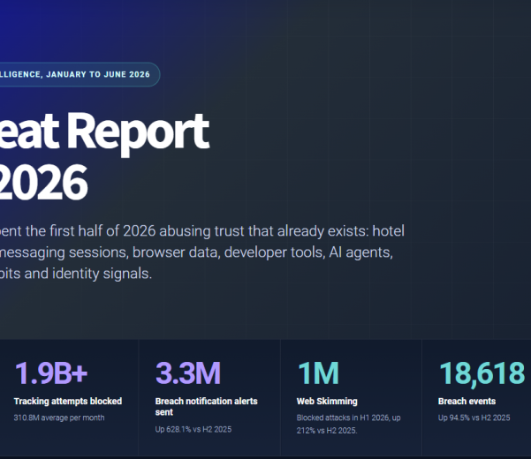Image resolution: width=531 pixels, height=459 pixels.
Task: Click the 3.3M statistic
Action: 188,373
